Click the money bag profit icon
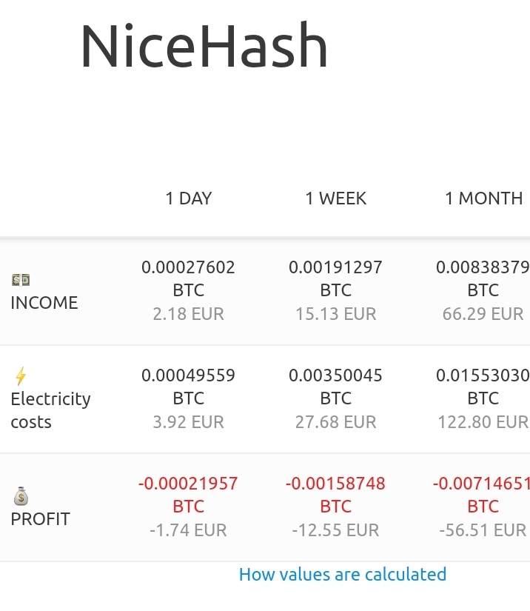The image size is (530, 611). coord(21,496)
